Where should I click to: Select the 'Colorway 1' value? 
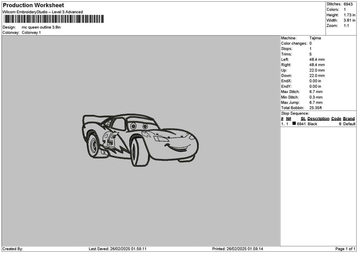(x=31, y=33)
